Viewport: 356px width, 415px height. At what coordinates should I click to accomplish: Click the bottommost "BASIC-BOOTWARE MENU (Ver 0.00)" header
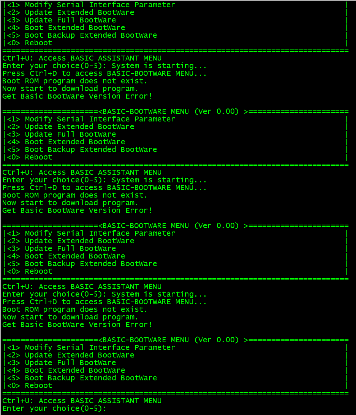[171, 340]
